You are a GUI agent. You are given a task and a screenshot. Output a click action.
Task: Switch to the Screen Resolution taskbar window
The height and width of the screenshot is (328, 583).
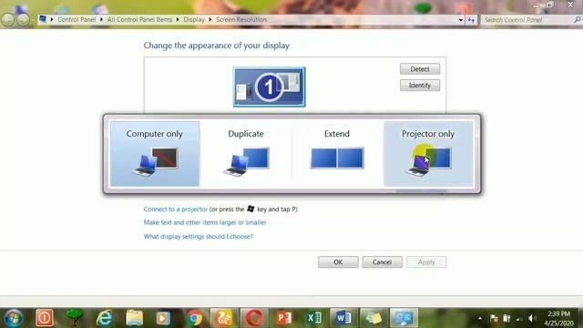(404, 318)
